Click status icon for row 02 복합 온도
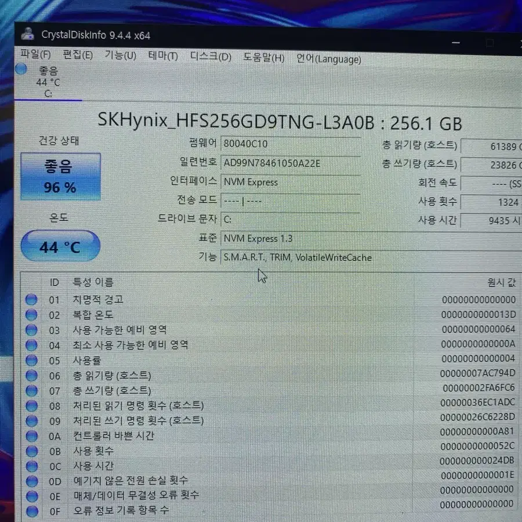 (31, 315)
